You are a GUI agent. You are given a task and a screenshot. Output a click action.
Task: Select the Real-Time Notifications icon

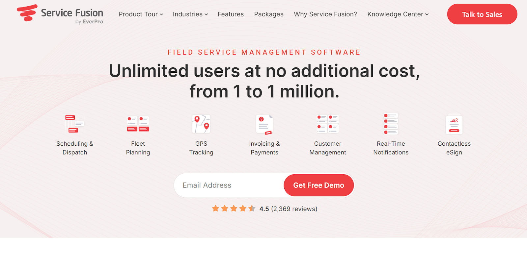tap(391, 124)
